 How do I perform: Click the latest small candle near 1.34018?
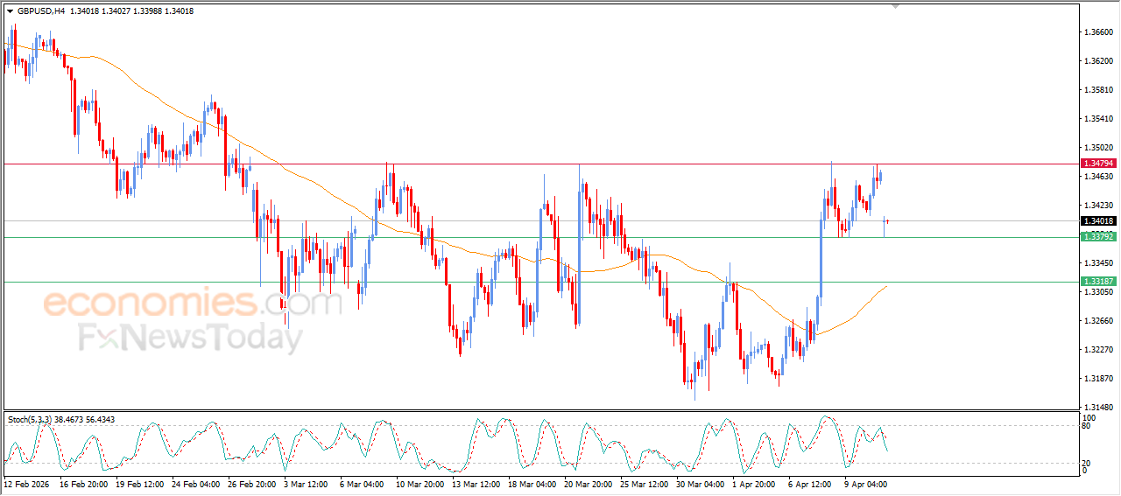(x=887, y=221)
